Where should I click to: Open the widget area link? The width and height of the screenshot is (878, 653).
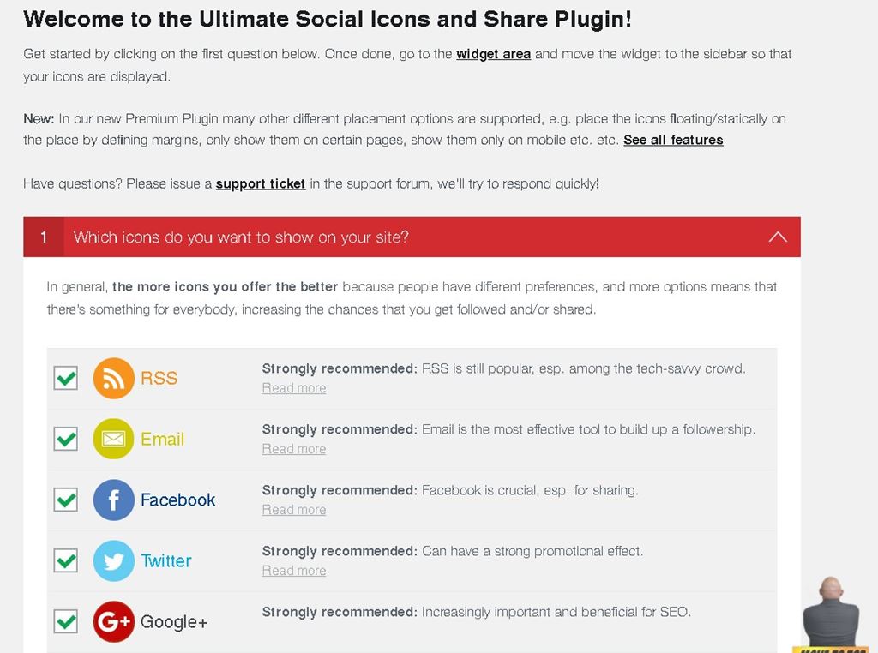click(x=493, y=54)
